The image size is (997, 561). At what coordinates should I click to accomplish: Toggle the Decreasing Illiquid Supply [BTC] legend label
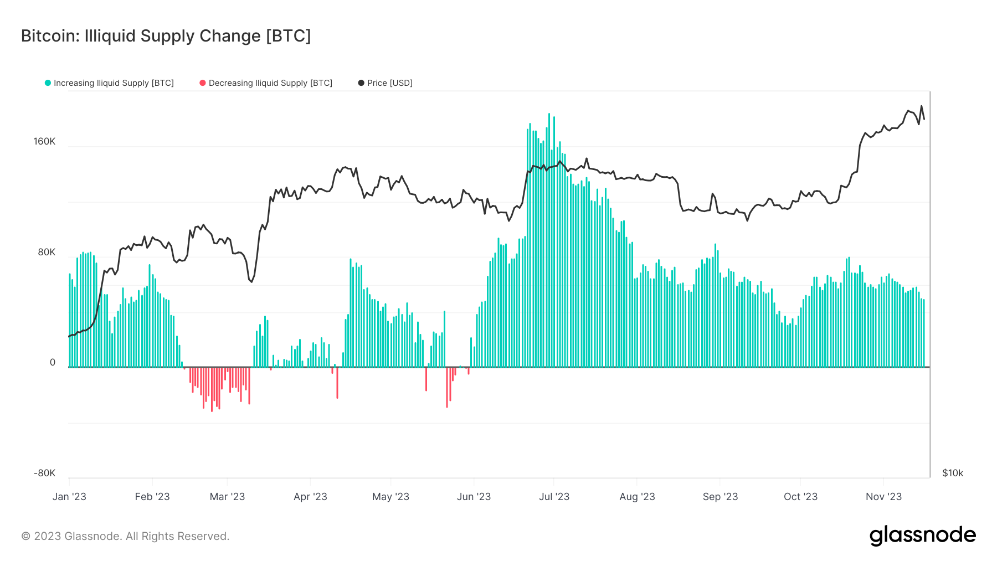(270, 83)
